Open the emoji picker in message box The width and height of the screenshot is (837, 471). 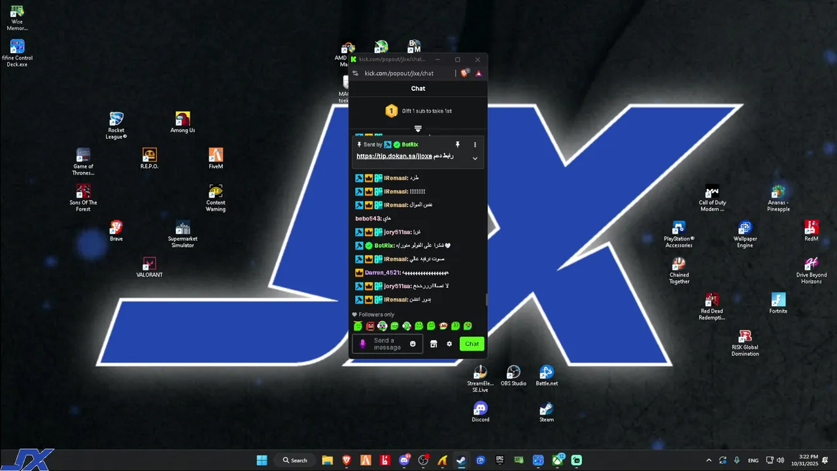(x=413, y=344)
